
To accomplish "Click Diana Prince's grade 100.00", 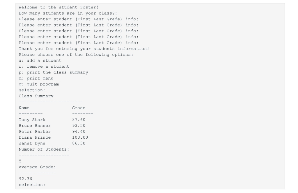I will [80, 137].
